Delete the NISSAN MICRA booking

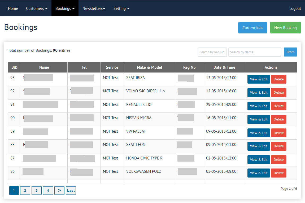278,119
